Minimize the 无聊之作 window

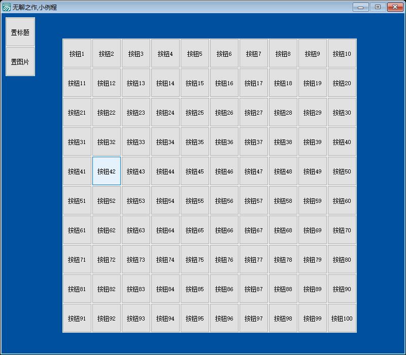click(x=360, y=7)
